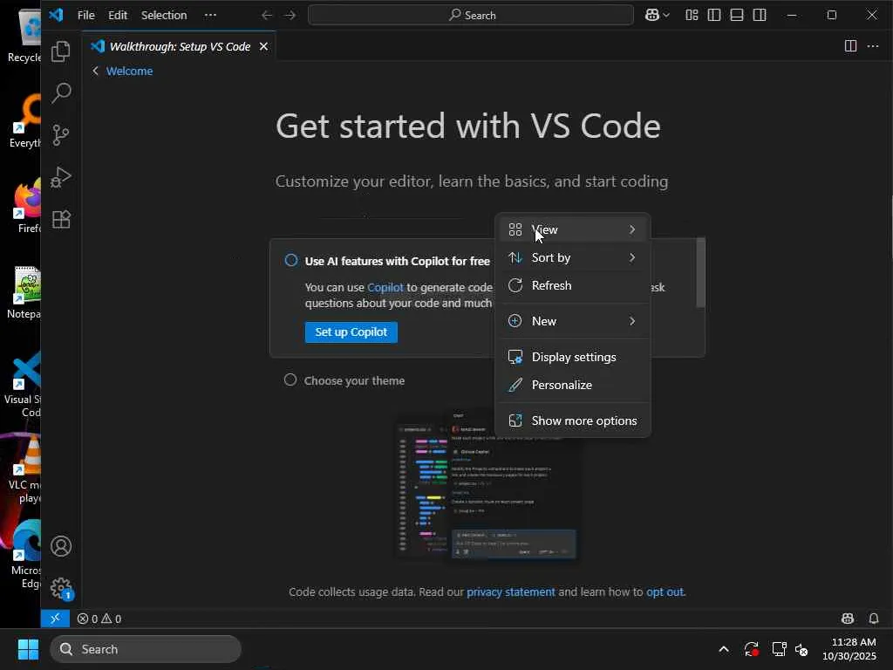This screenshot has height=670, width=893.
Task: Open Copilot chat icon in title bar
Action: coord(652,16)
